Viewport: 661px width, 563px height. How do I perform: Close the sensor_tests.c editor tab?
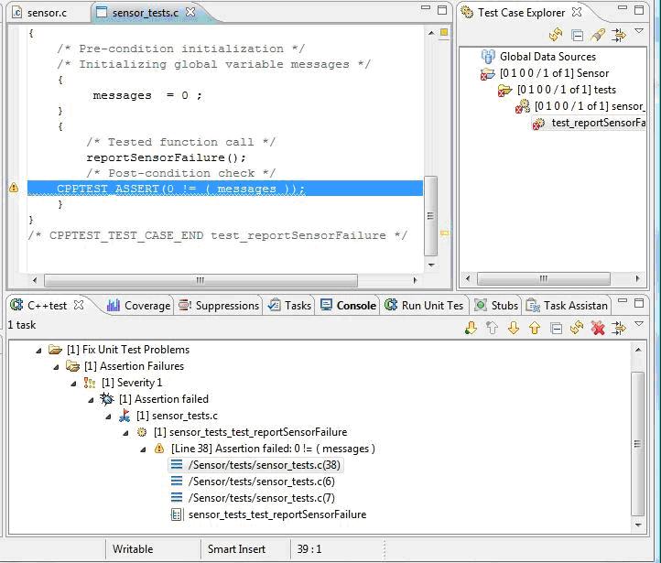pos(190,13)
